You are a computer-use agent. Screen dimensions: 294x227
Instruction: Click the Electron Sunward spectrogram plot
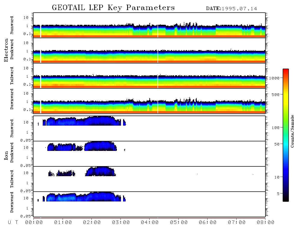click(x=149, y=25)
